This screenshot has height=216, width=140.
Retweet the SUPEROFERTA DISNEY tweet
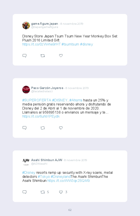click(x=43, y=128)
